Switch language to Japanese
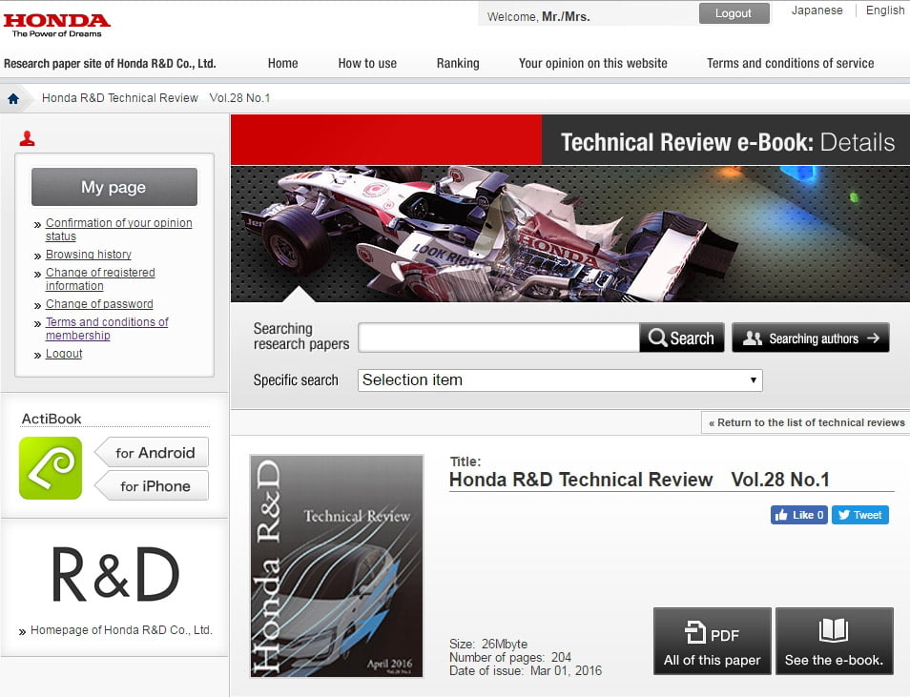 pyautogui.click(x=817, y=10)
